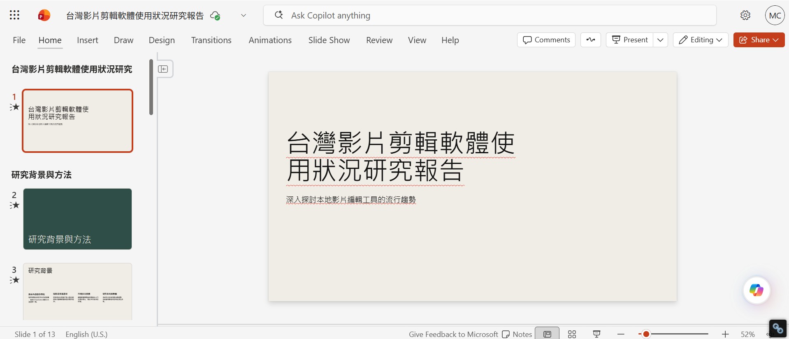Image resolution: width=789 pixels, height=339 pixels.
Task: Click the thumbnail pane vertical scrollbar
Action: click(x=151, y=87)
